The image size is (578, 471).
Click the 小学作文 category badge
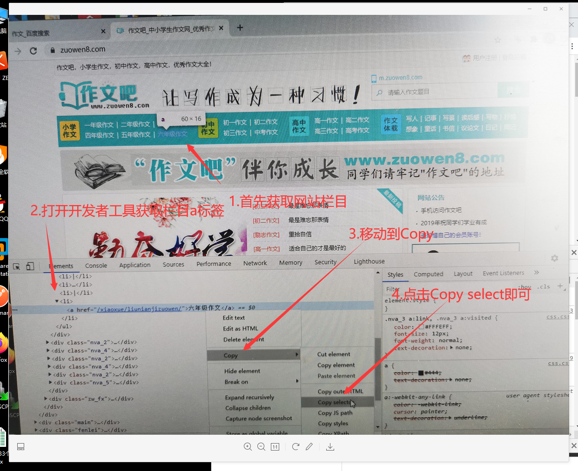point(70,131)
